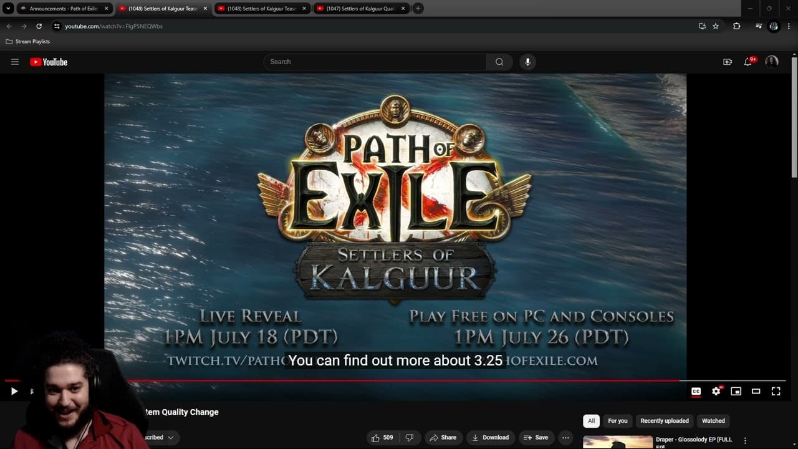
Task: Open notifications bell
Action: click(748, 62)
